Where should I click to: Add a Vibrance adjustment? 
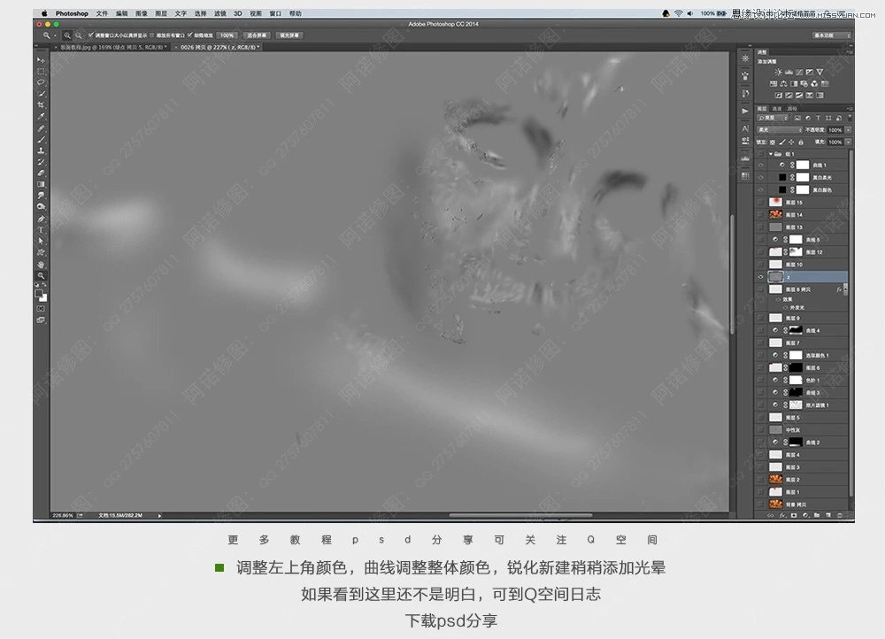[820, 73]
